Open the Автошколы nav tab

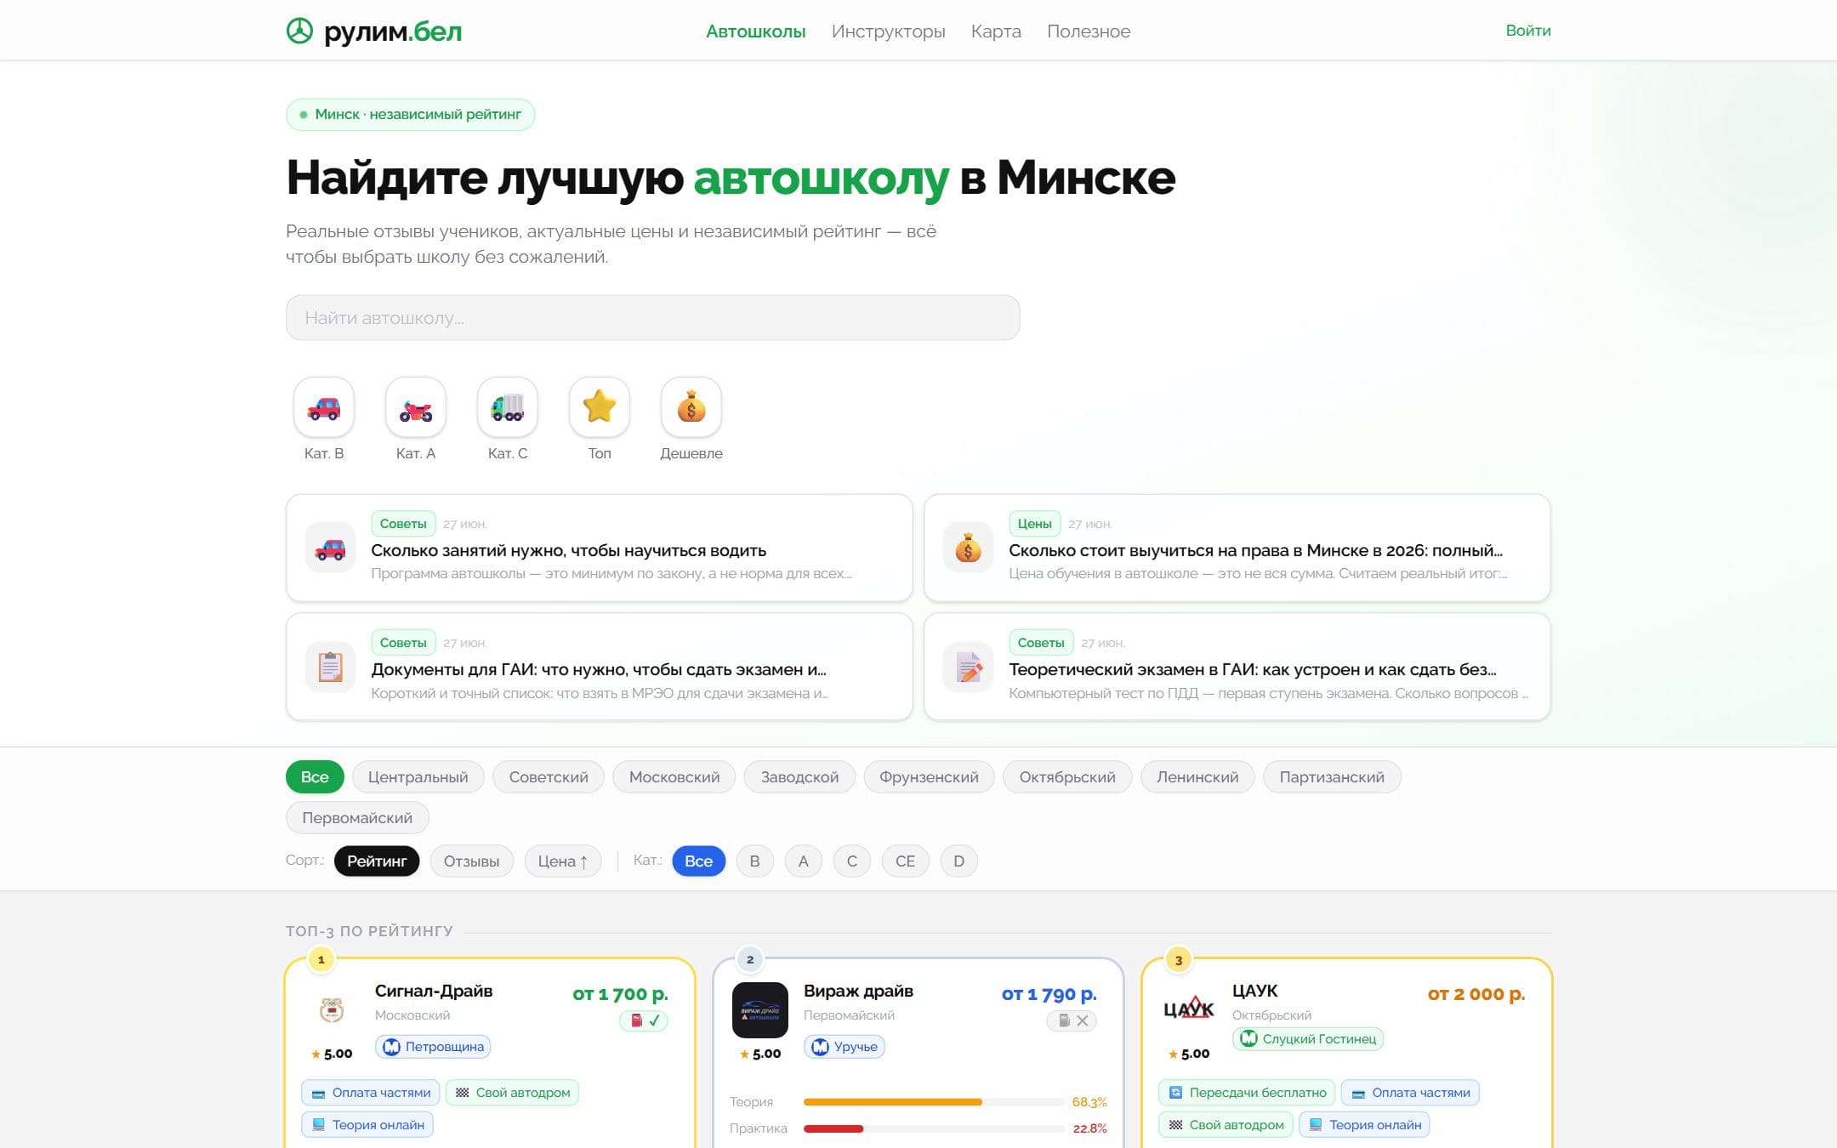755,31
